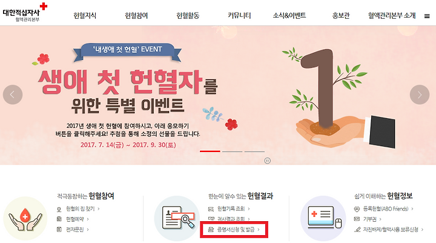Screen dimensions: 436x243
Task: Click the donation record magnifier illustration
Action: pyautogui.click(x=177, y=219)
